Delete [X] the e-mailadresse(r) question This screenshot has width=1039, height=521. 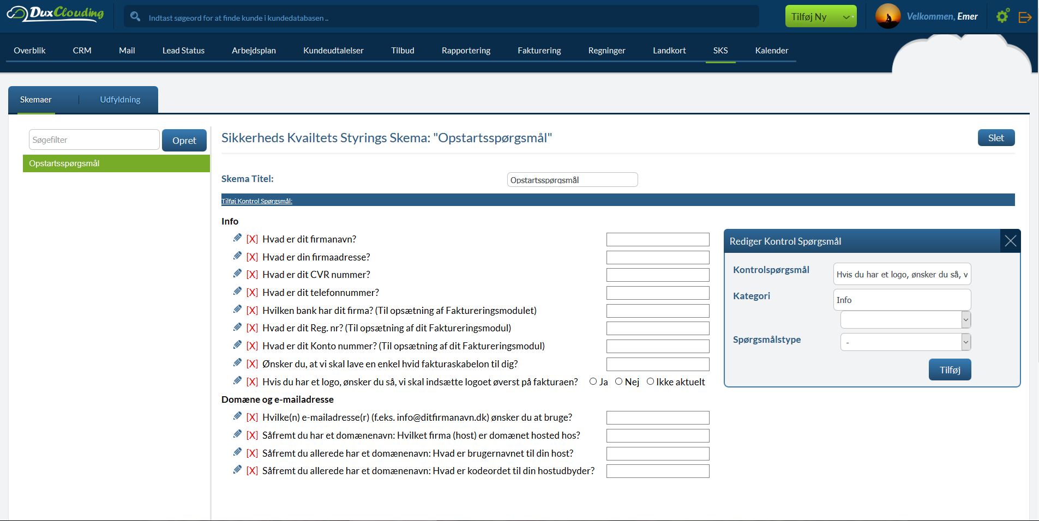click(252, 417)
